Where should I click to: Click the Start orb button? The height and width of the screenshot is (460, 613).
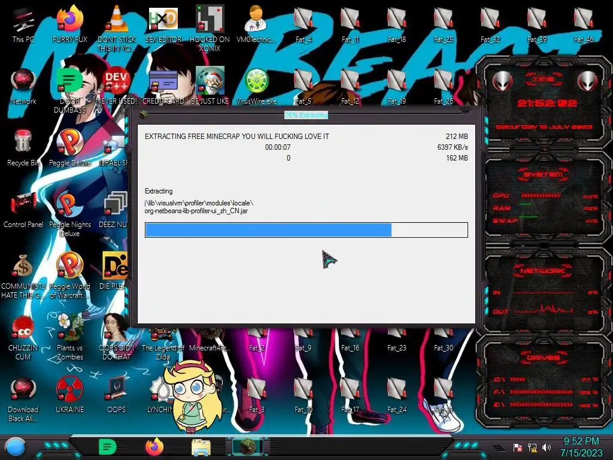click(x=16, y=447)
